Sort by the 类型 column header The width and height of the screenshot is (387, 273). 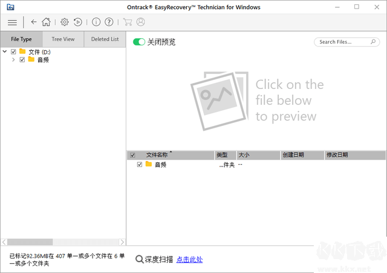226,155
